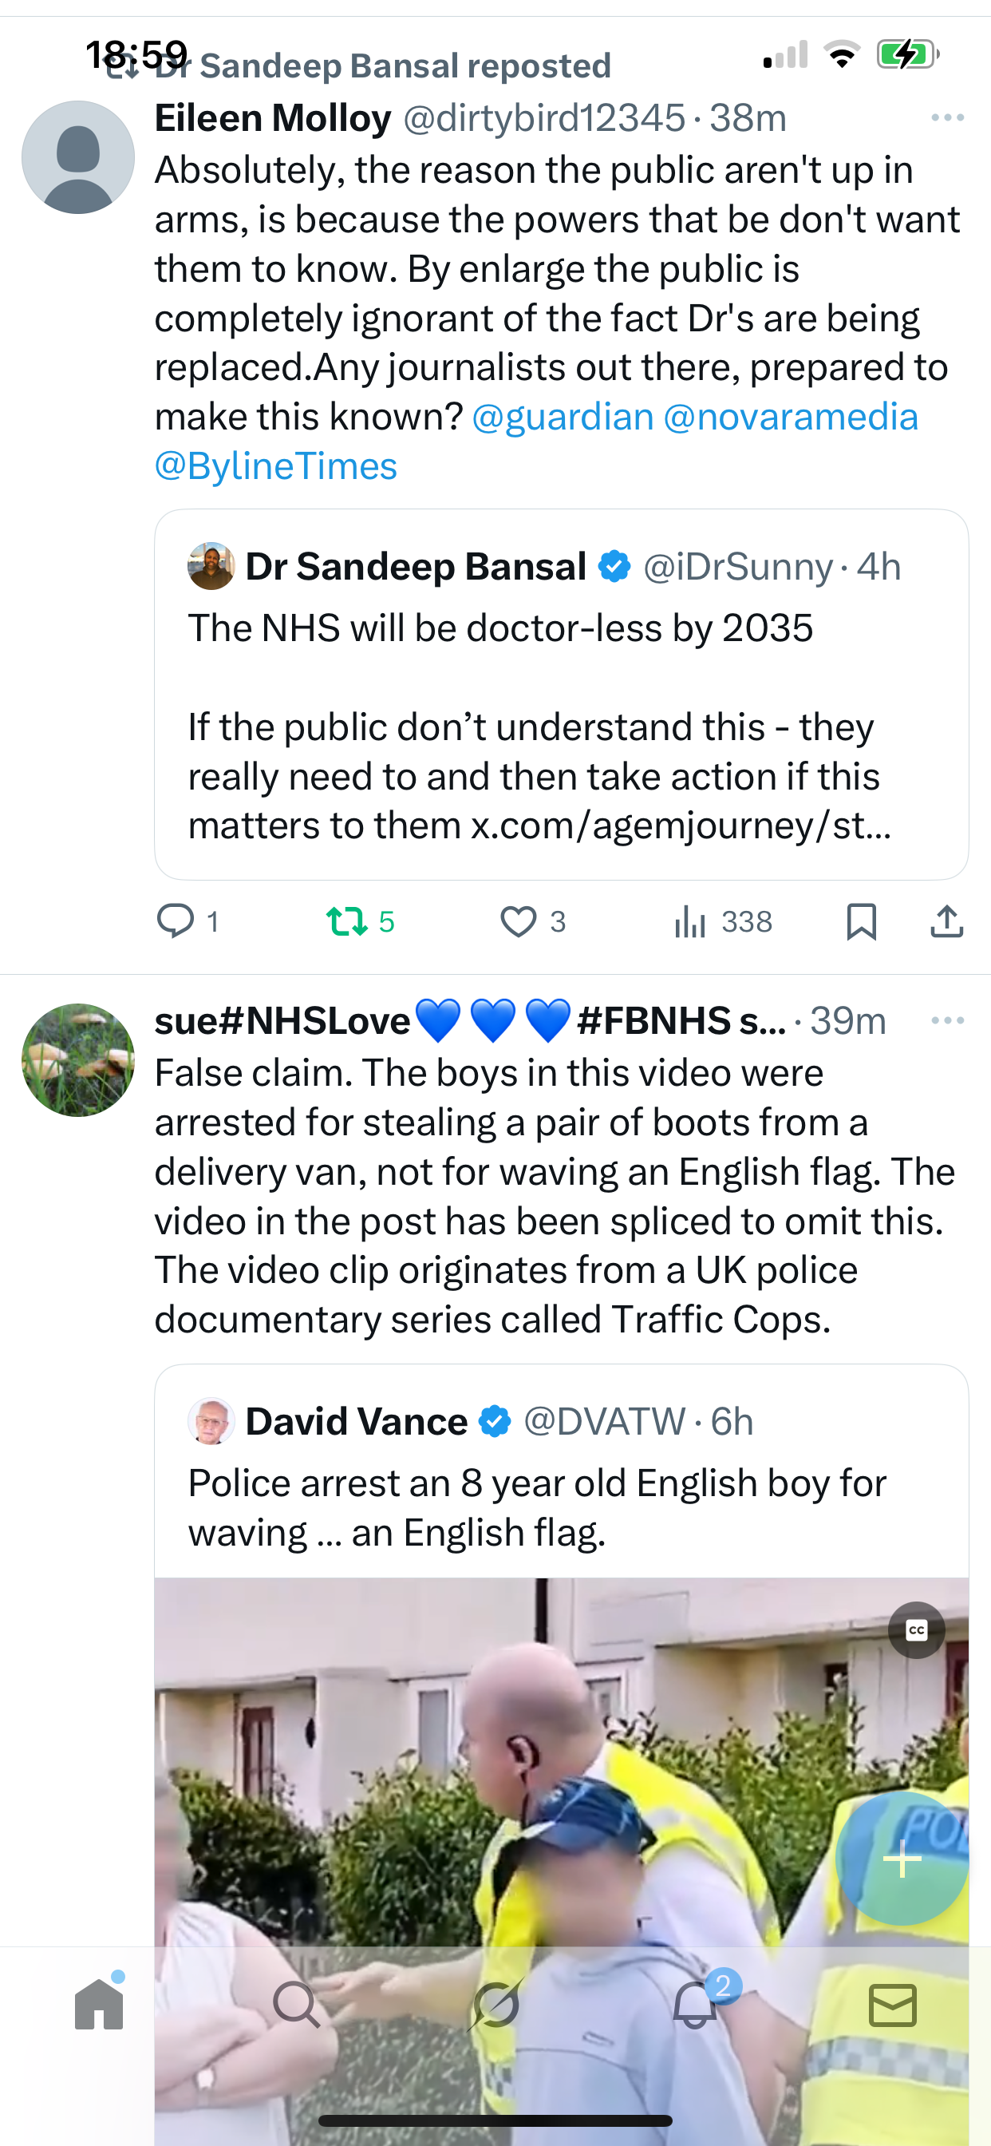Tap the reply icon on Eileen Molloy's post

pos(175,921)
